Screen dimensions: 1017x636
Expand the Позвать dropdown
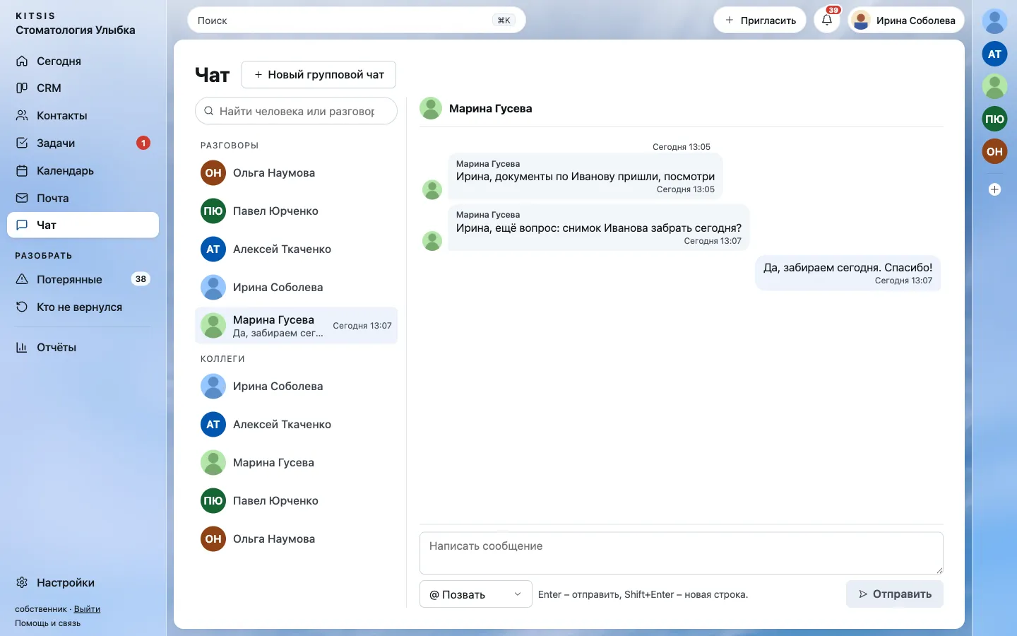click(475, 594)
